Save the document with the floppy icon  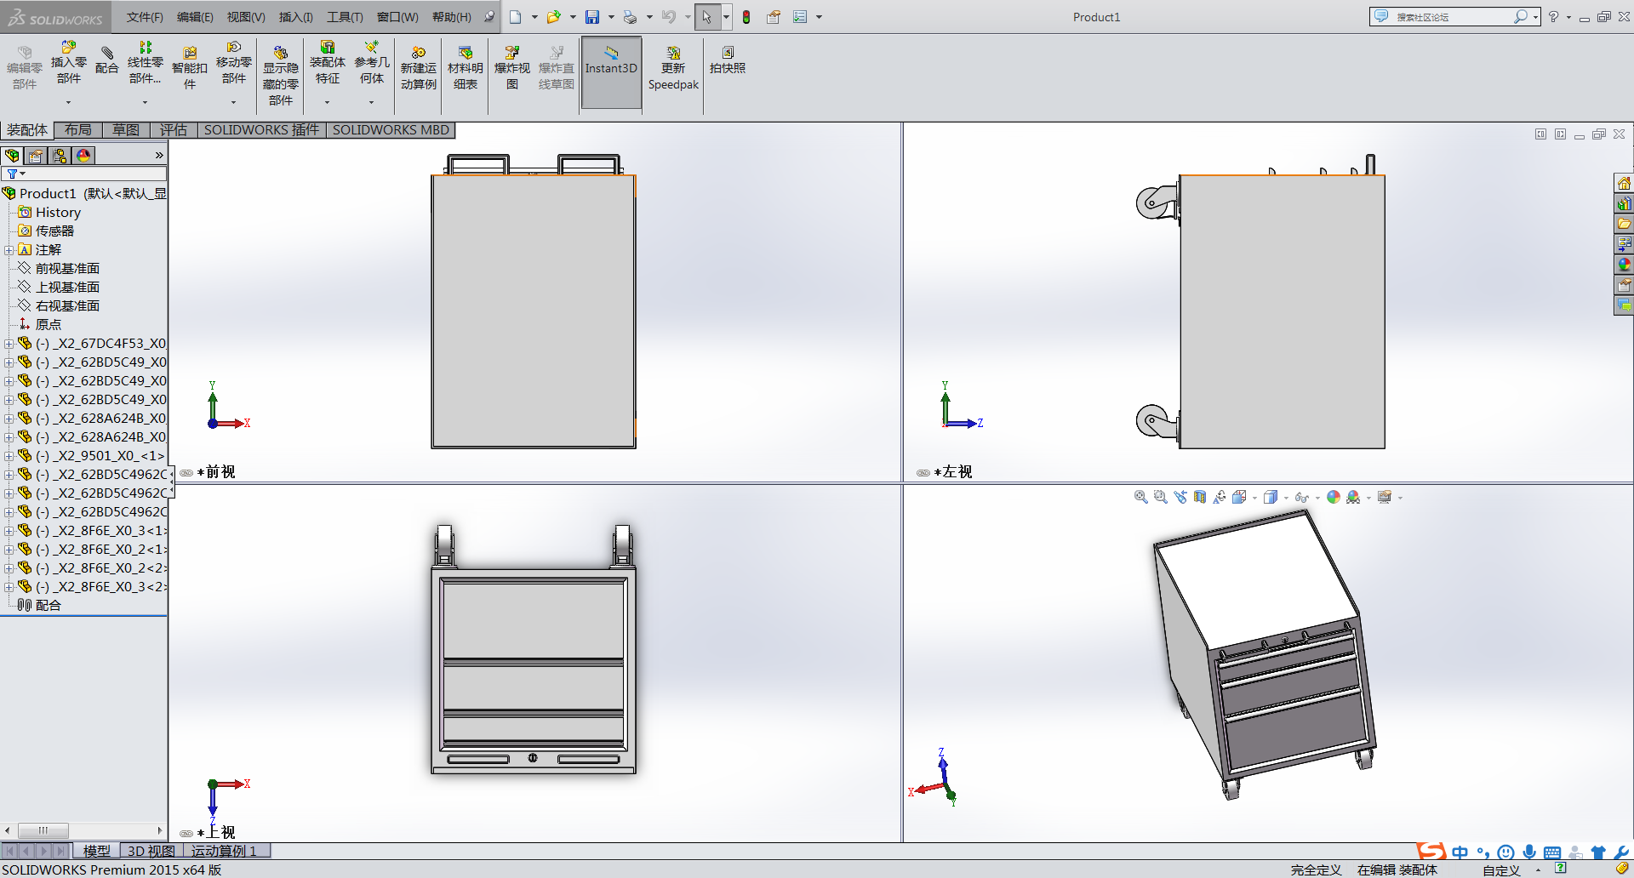click(592, 17)
